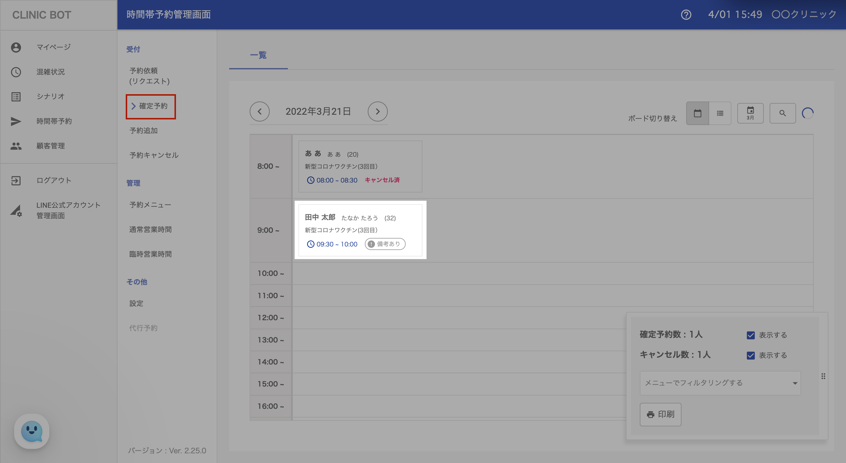Click the help question mark icon
This screenshot has width=846, height=463.
tap(686, 15)
